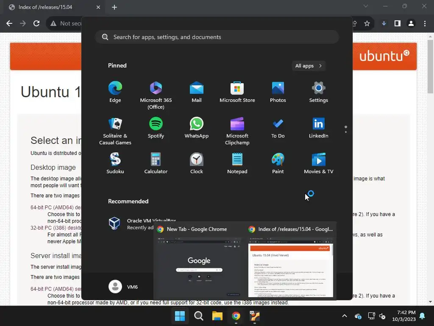The width and height of the screenshot is (434, 326).
Task: Close the Index of /releases/15.04 tab
Action: [x=98, y=7]
